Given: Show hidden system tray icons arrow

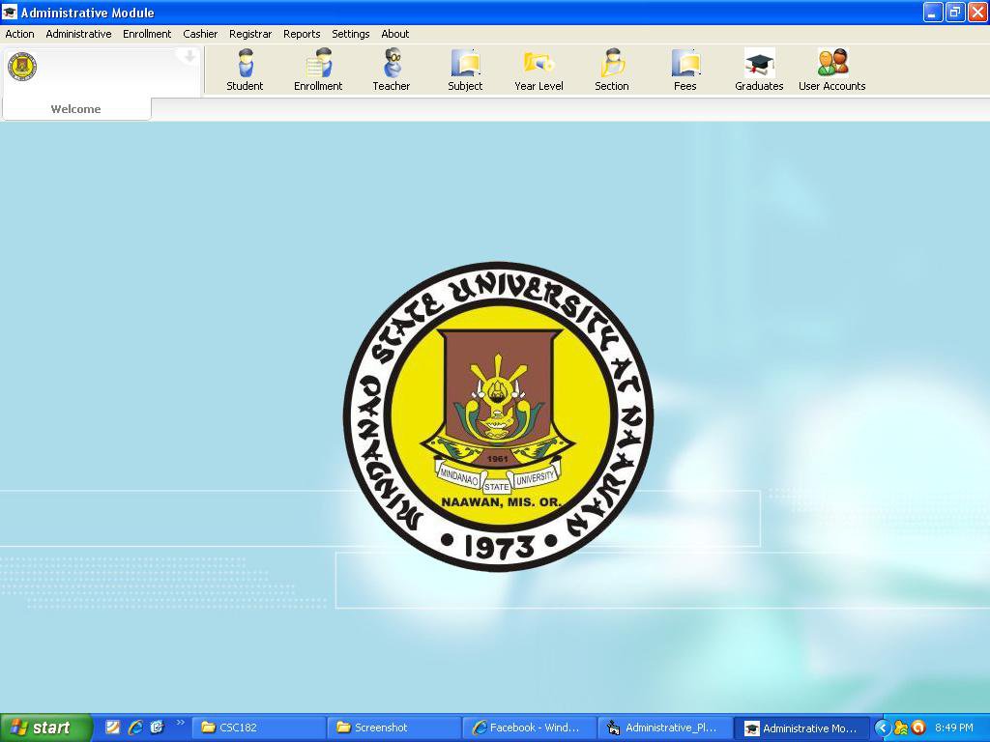Looking at the screenshot, I should (x=882, y=728).
